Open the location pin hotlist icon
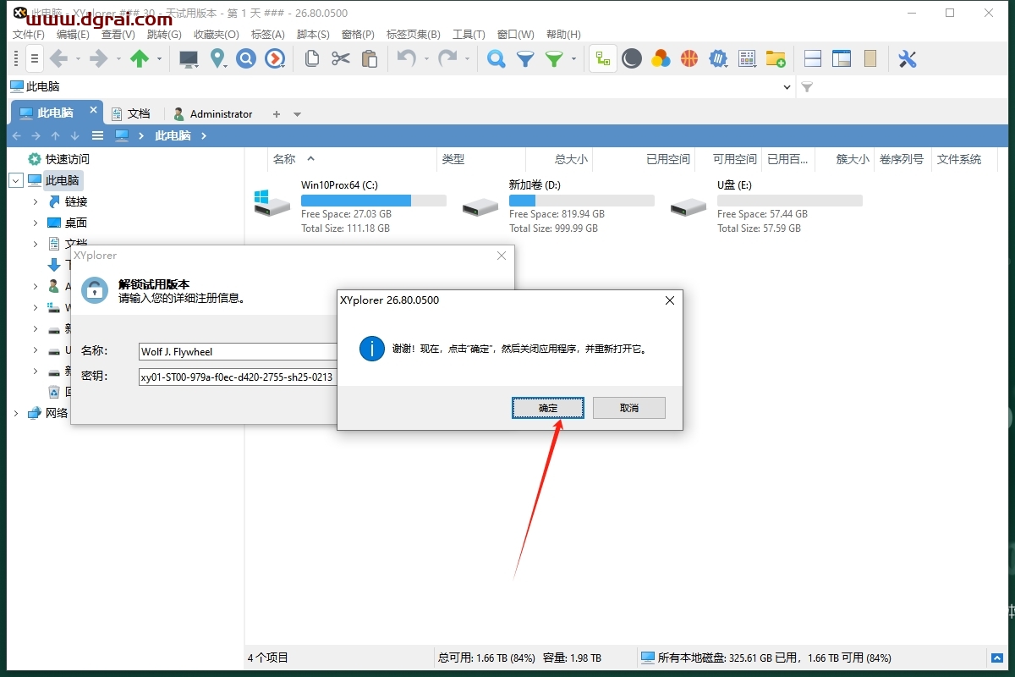 point(218,58)
